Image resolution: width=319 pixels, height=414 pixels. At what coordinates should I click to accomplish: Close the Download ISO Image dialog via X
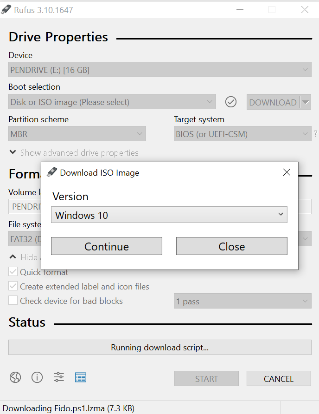[287, 172]
